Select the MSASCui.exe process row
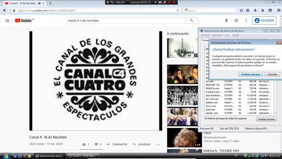 point(239,88)
